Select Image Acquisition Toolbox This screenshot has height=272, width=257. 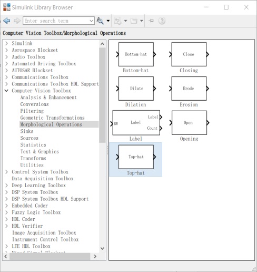pos(44,232)
